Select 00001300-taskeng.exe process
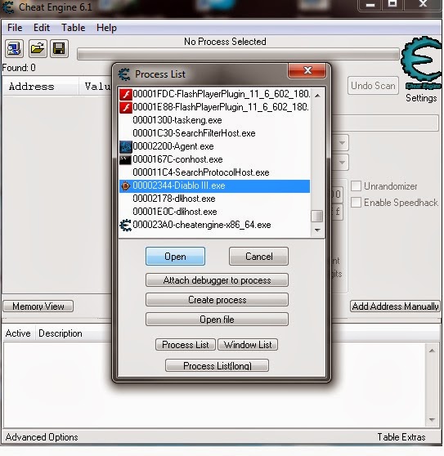Image resolution: width=444 pixels, height=456 pixels. 214,120
